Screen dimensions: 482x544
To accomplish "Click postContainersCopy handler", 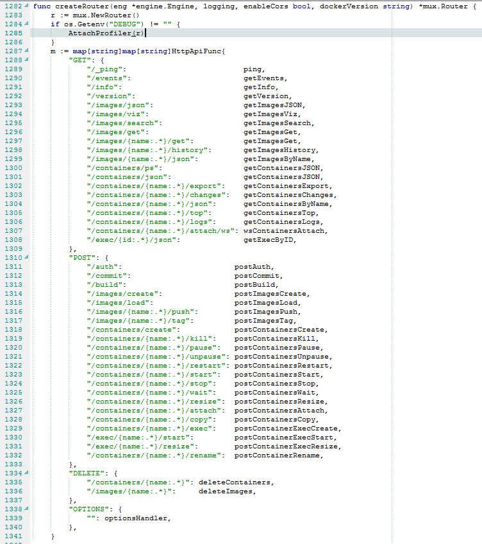I will coord(274,420).
